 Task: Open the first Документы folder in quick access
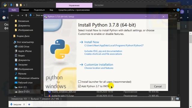click(24, 25)
